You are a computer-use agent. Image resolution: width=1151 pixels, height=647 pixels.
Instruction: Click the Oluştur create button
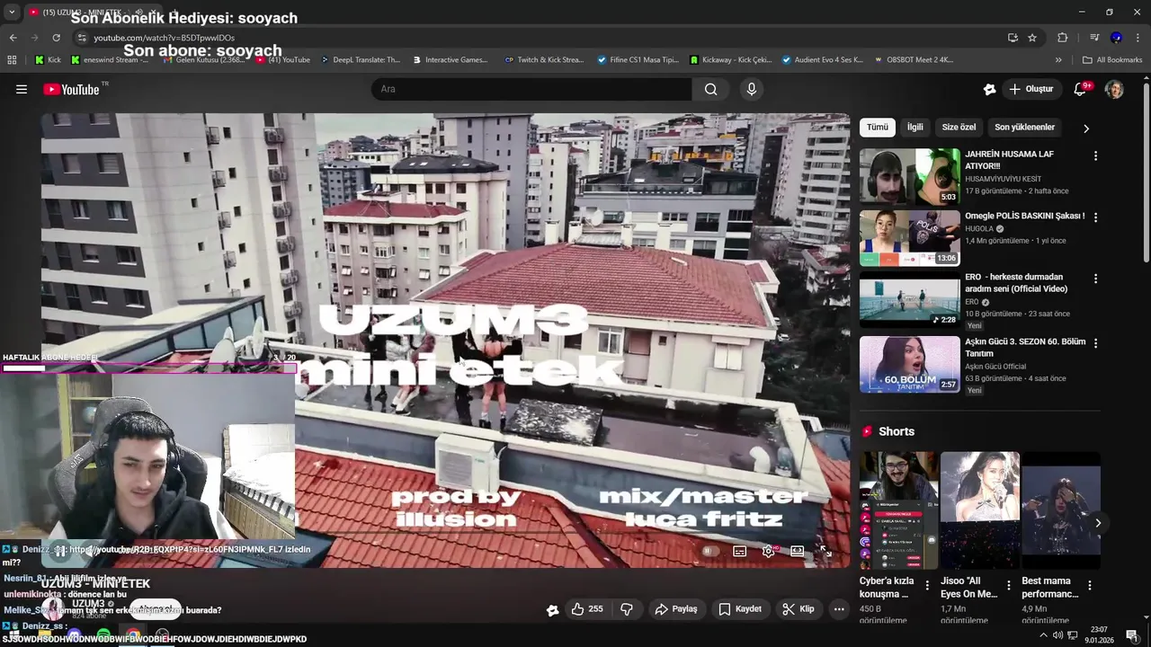pos(1031,89)
